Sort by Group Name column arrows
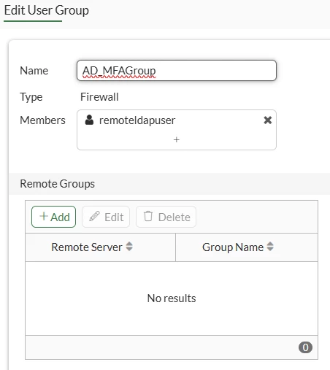This screenshot has height=370, width=330. (270, 247)
